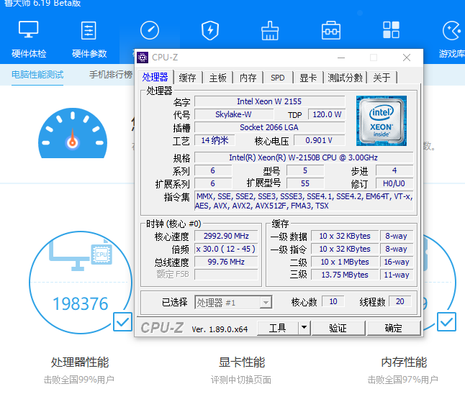Switch to the 内存 tab in CPU-Z
465x412 pixels.
point(248,78)
